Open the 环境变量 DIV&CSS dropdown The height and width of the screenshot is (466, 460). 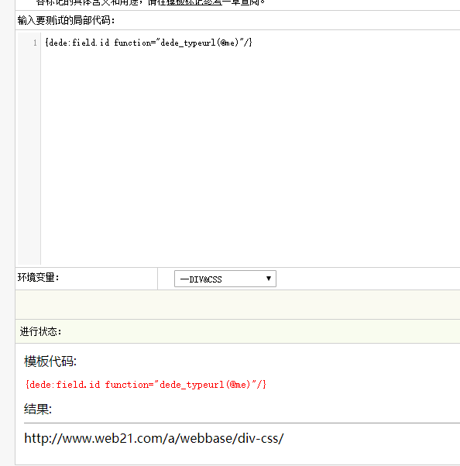(x=225, y=279)
